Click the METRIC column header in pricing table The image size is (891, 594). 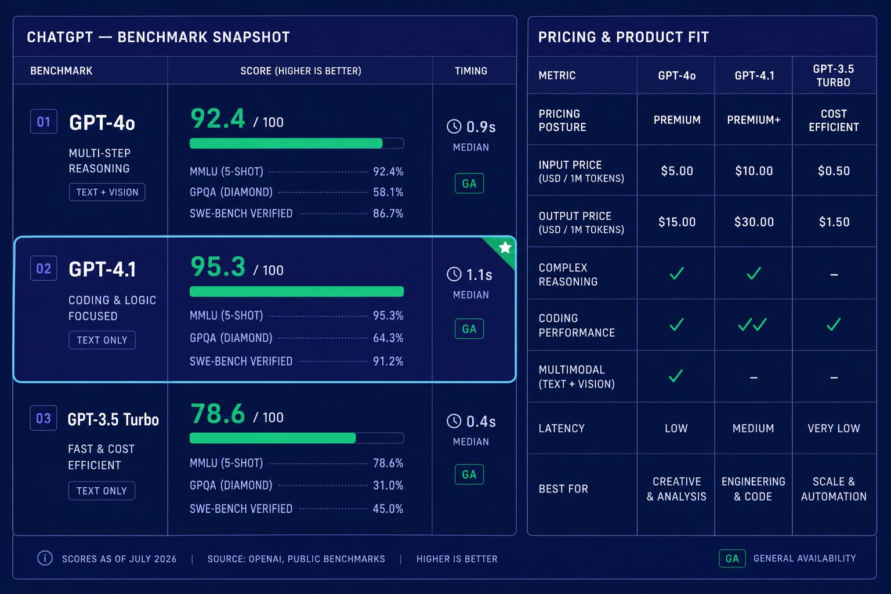click(x=557, y=75)
